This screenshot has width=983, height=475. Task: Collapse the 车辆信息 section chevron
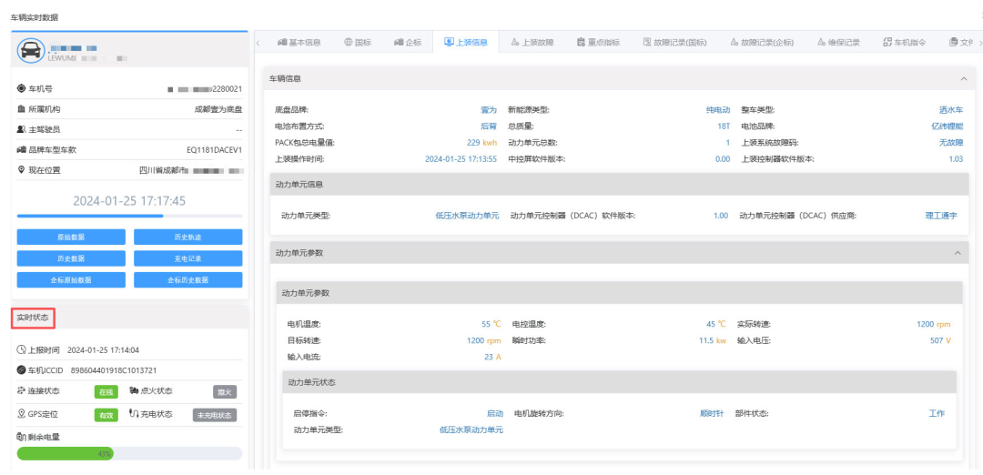coord(963,79)
